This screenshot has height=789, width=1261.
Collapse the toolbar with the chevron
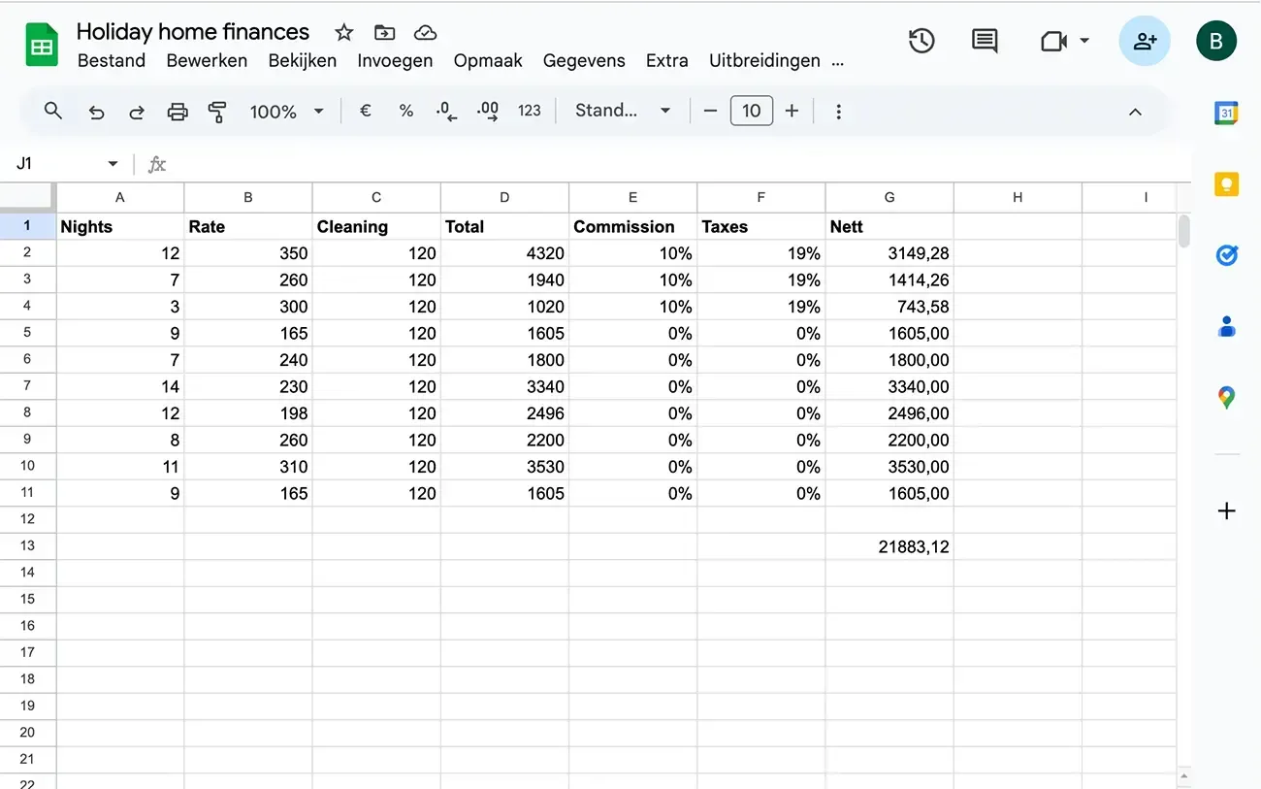(x=1135, y=111)
